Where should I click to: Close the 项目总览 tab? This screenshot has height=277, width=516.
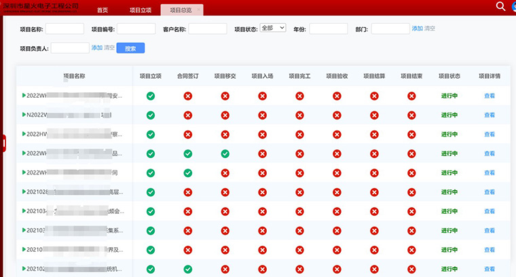(x=198, y=10)
